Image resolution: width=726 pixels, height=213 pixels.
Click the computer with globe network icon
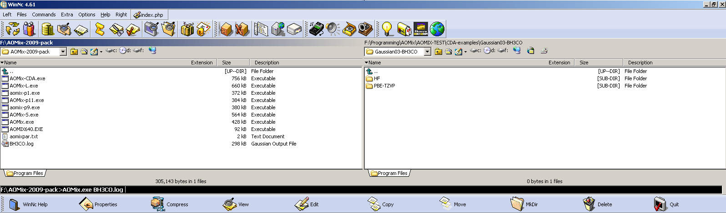[x=278, y=29]
